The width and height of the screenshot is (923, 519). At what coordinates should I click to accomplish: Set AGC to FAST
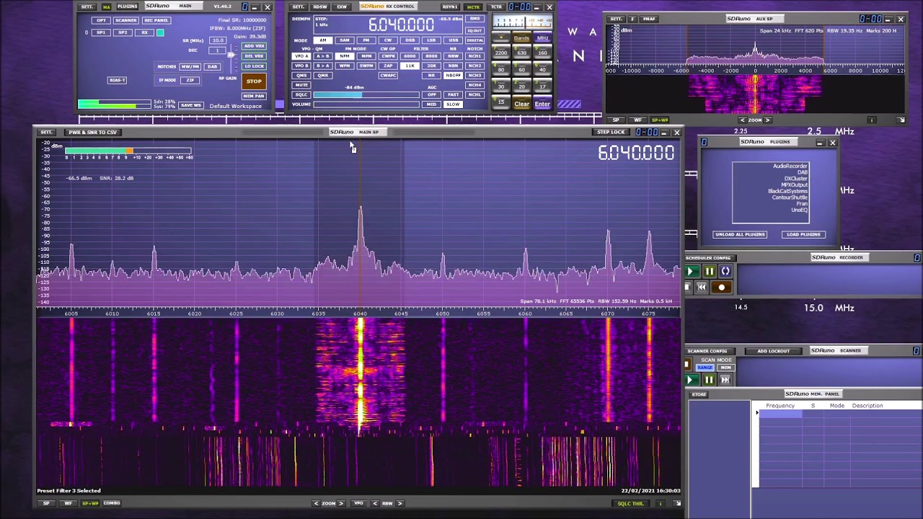click(453, 94)
